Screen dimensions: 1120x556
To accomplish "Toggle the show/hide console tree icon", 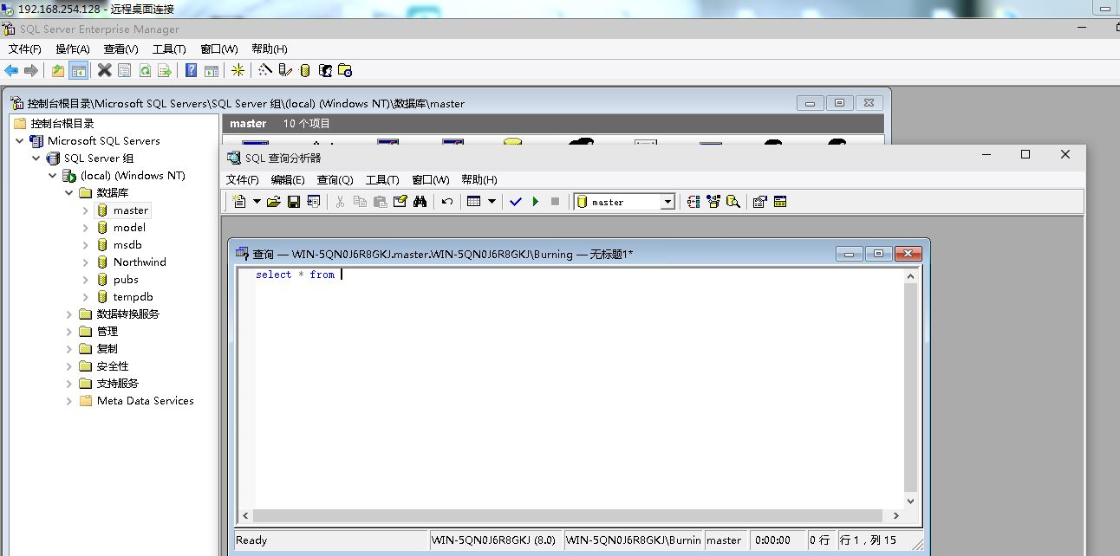I will tap(79, 71).
